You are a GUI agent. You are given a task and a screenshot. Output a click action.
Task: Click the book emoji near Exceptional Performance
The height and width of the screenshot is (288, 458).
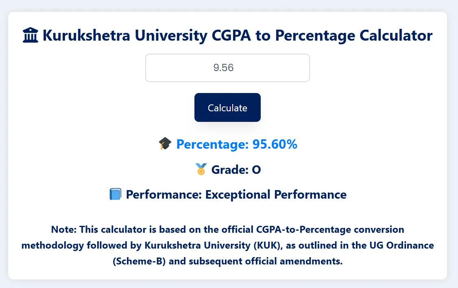coord(116,194)
